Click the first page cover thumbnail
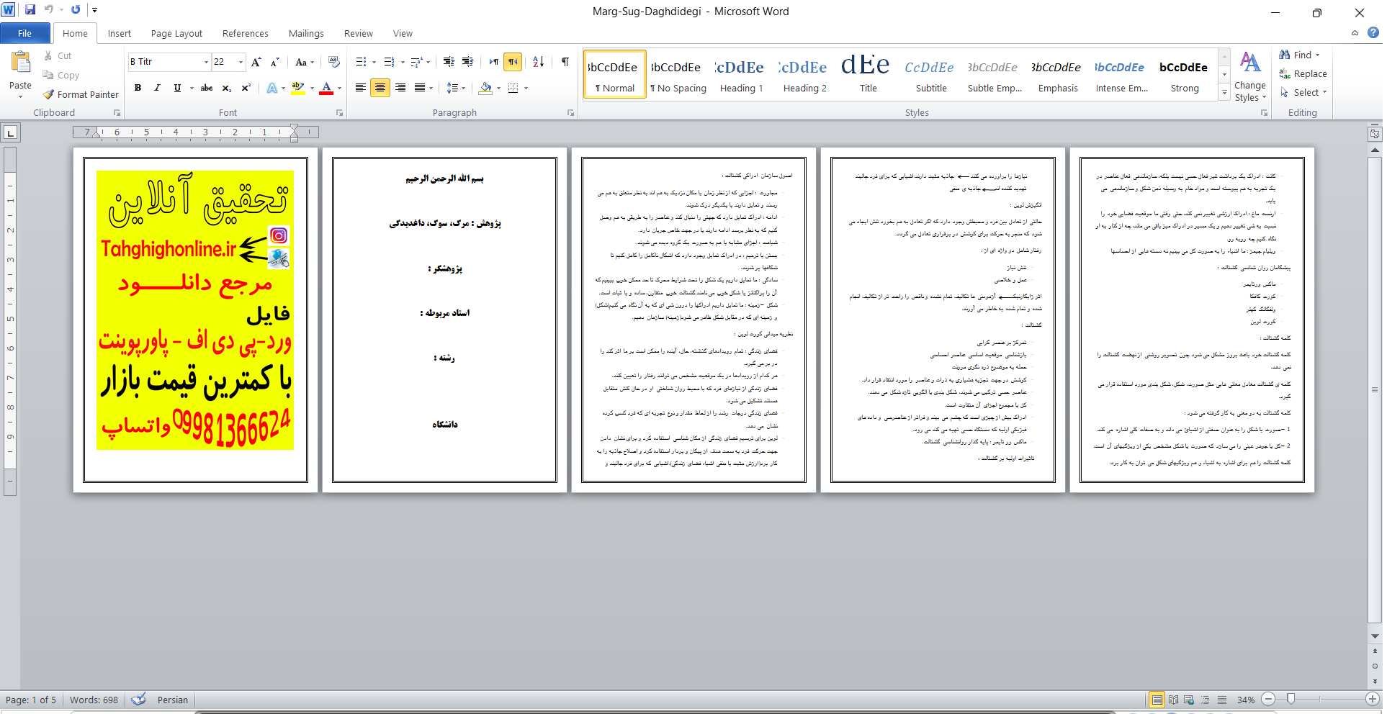1387x714 pixels. [x=195, y=320]
